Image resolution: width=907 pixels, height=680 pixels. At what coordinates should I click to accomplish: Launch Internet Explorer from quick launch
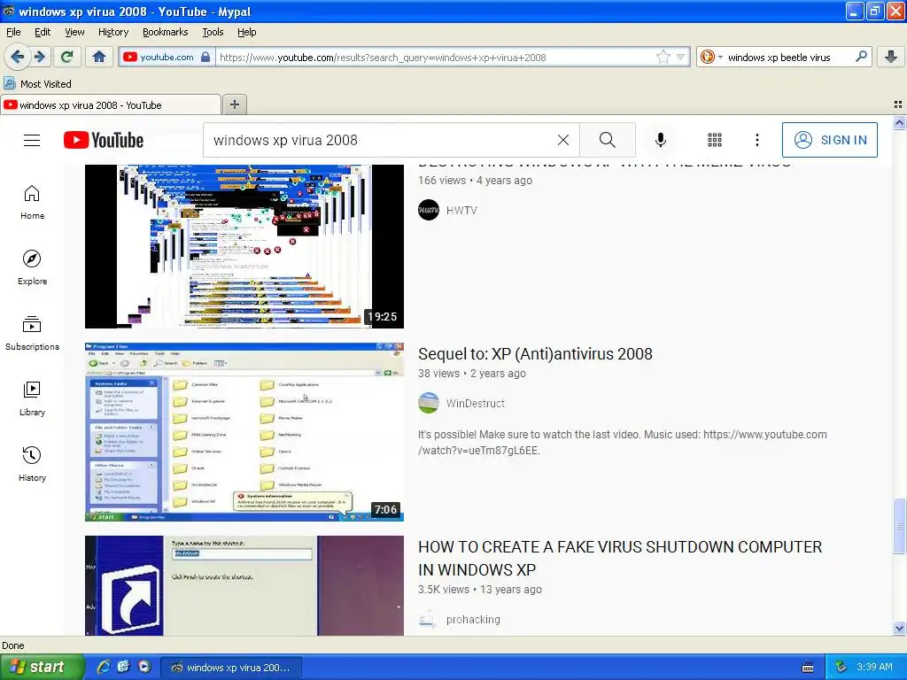pos(103,667)
